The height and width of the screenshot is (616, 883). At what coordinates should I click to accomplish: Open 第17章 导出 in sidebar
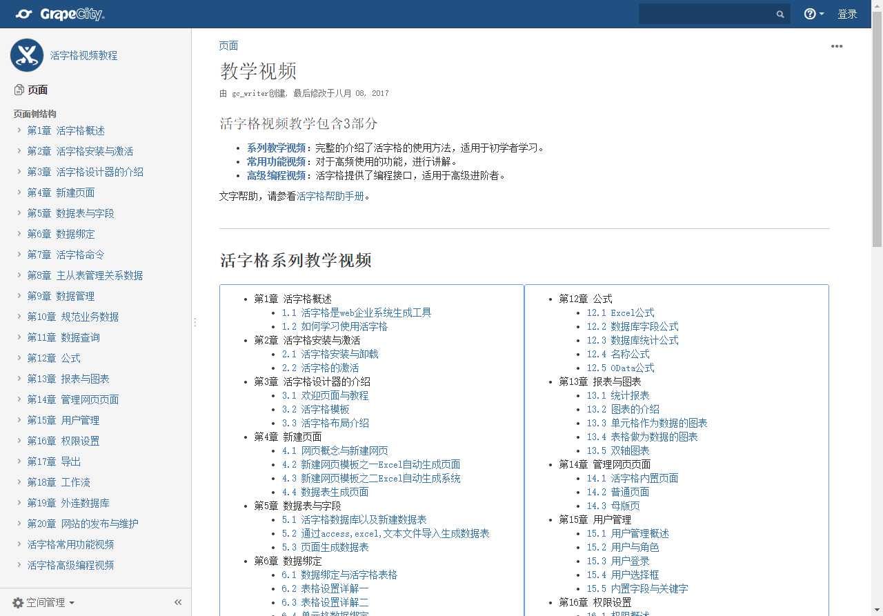pos(54,461)
